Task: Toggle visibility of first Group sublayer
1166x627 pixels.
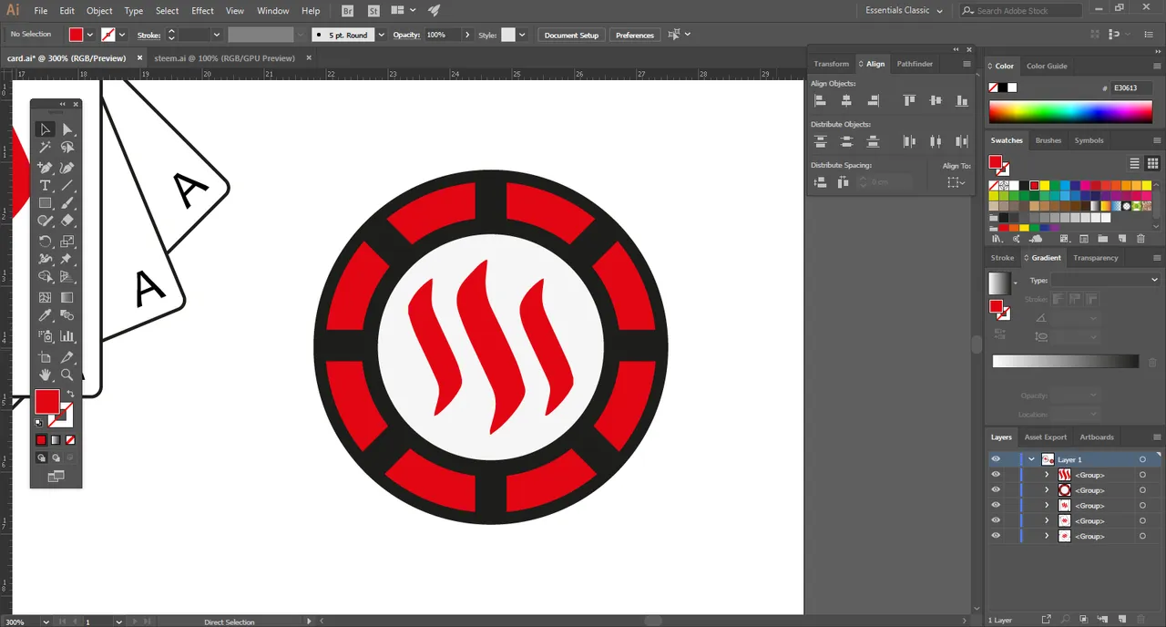Action: click(x=996, y=475)
